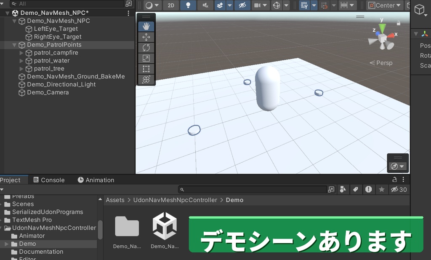Toggle hidden objects visibility in scene
This screenshot has width=431, height=260.
coord(242,5)
